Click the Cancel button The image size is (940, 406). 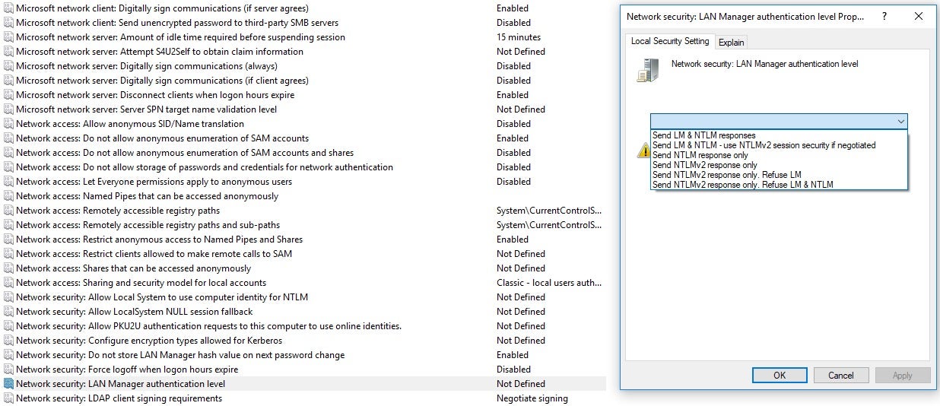coord(840,375)
